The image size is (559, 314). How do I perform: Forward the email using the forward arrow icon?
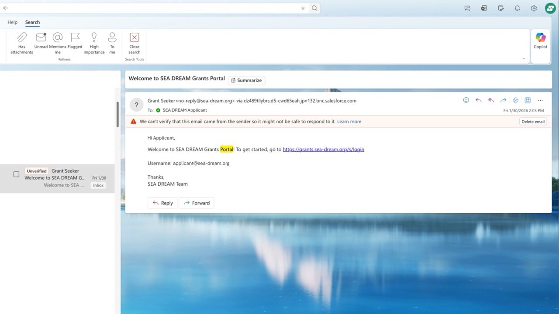[x=503, y=100]
